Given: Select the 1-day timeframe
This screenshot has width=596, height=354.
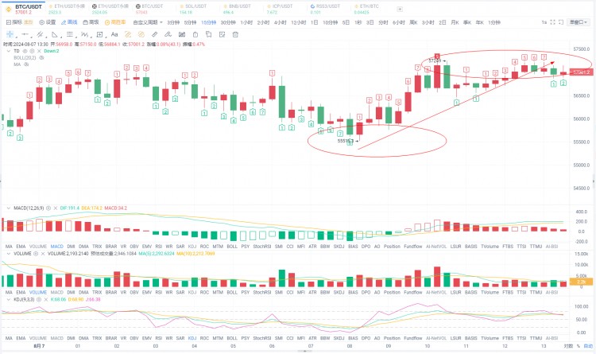Looking at the screenshot, I should coord(315,22).
